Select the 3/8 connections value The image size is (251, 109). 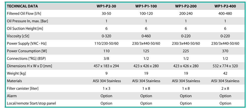coord(106,59)
